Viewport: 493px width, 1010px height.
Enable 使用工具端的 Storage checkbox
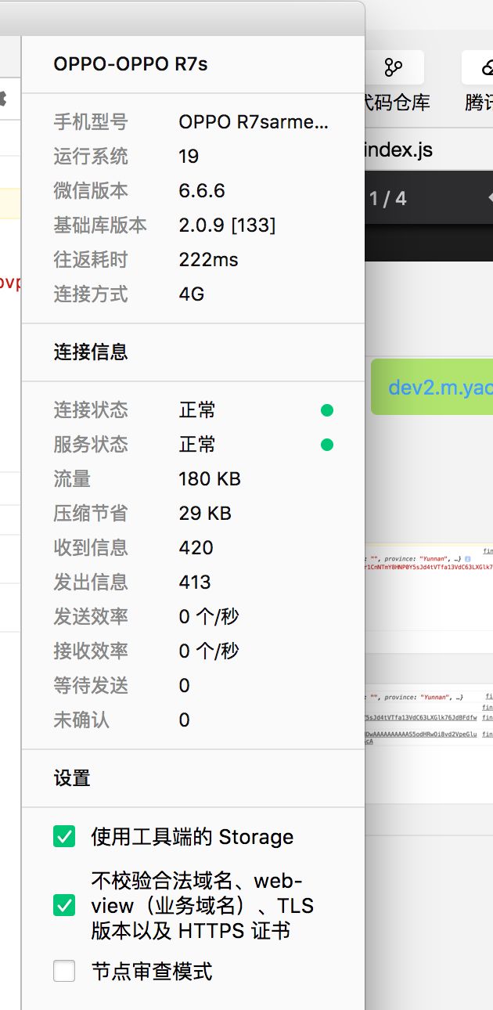64,837
